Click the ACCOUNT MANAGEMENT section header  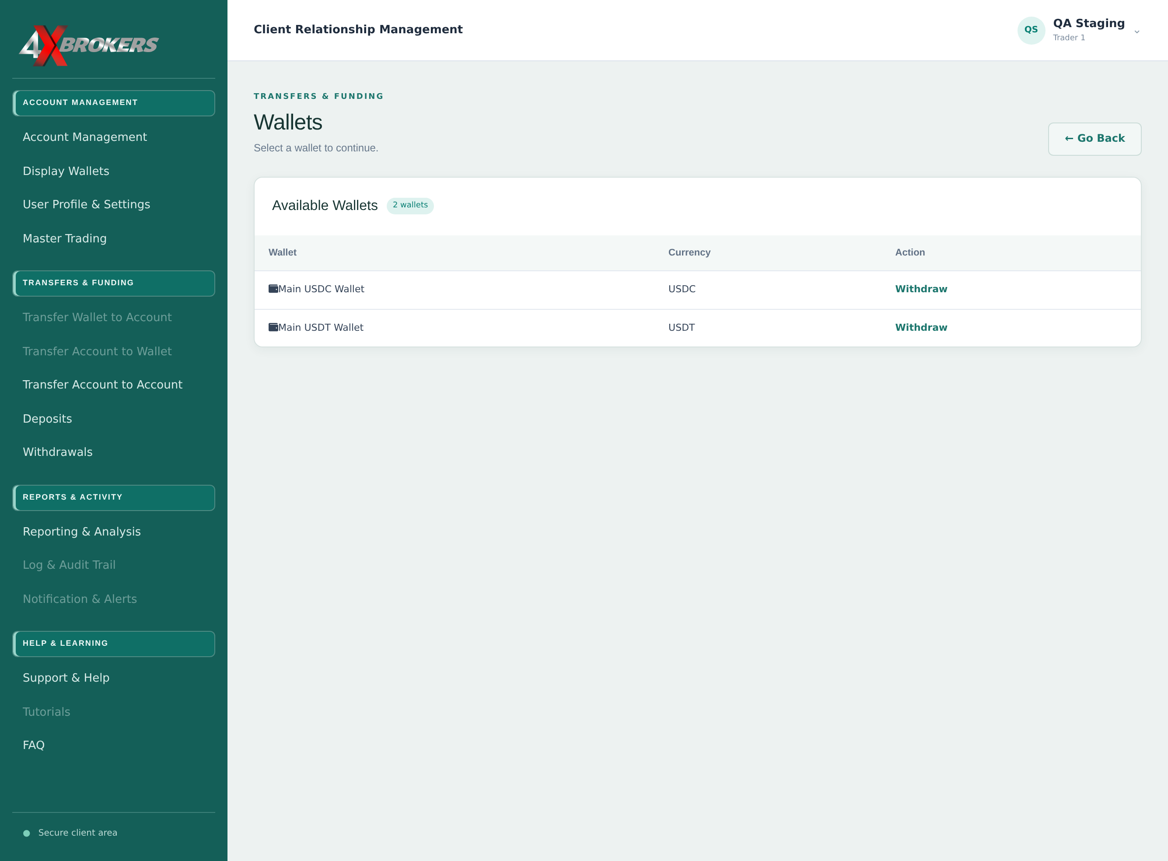tap(114, 103)
